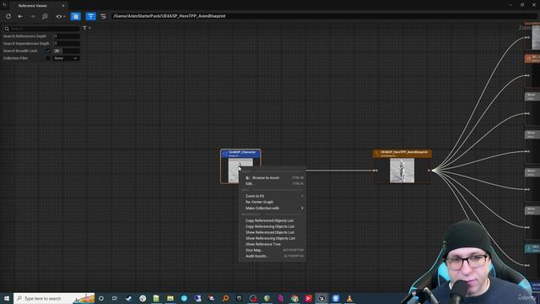The width and height of the screenshot is (540, 304).
Task: Toggle the Search Breadth Limit checkbox
Action: 48,51
